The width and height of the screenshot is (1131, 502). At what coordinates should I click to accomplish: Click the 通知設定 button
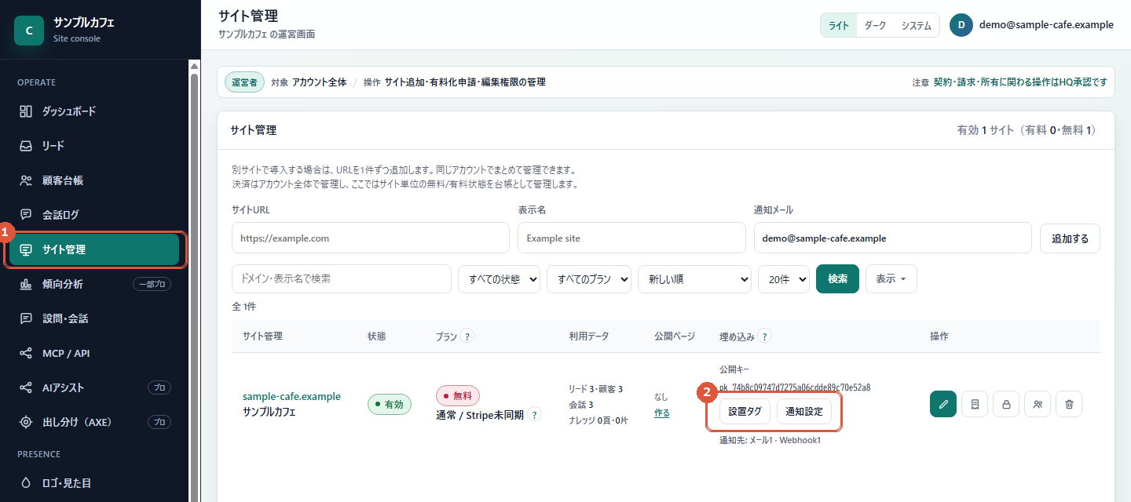pos(804,412)
